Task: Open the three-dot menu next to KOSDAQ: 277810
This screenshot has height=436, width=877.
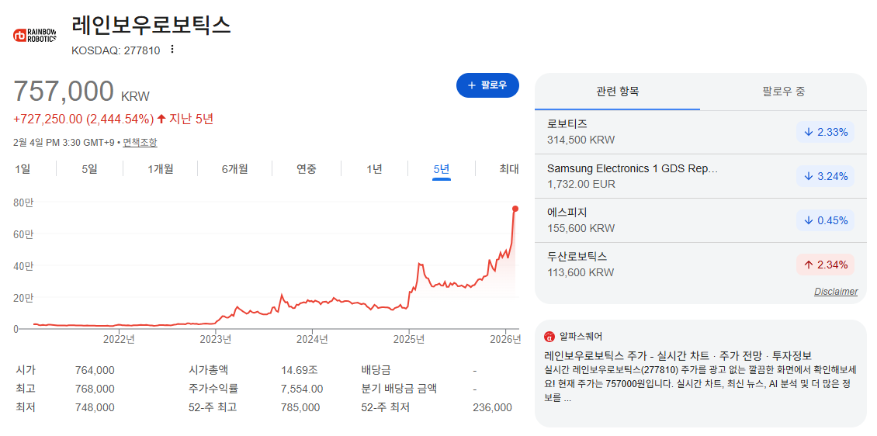Action: [x=172, y=50]
